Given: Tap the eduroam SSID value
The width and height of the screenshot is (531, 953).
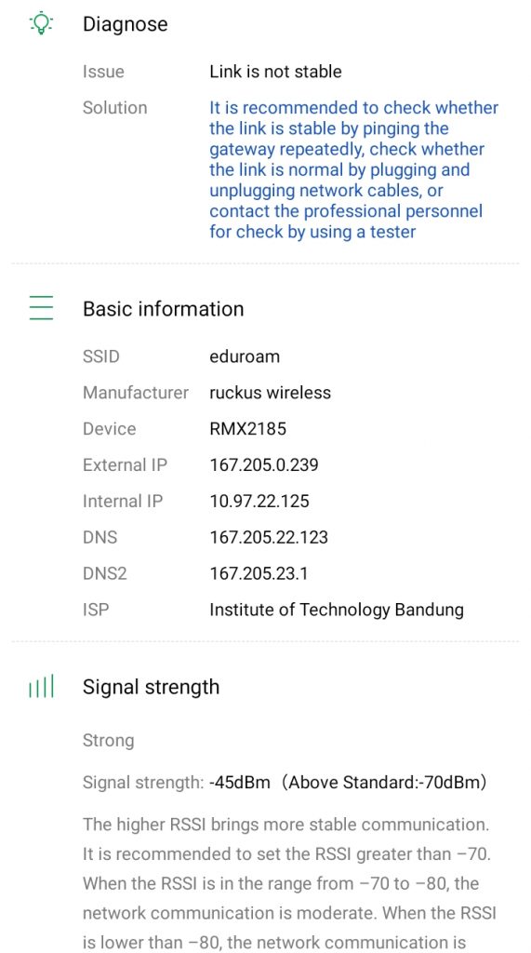Looking at the screenshot, I should tap(245, 356).
